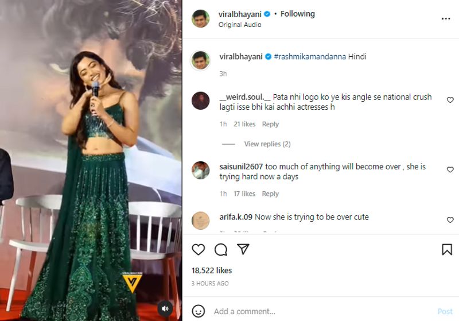Mute or unmute the video audio
This screenshot has width=459, height=321.
pyautogui.click(x=165, y=308)
